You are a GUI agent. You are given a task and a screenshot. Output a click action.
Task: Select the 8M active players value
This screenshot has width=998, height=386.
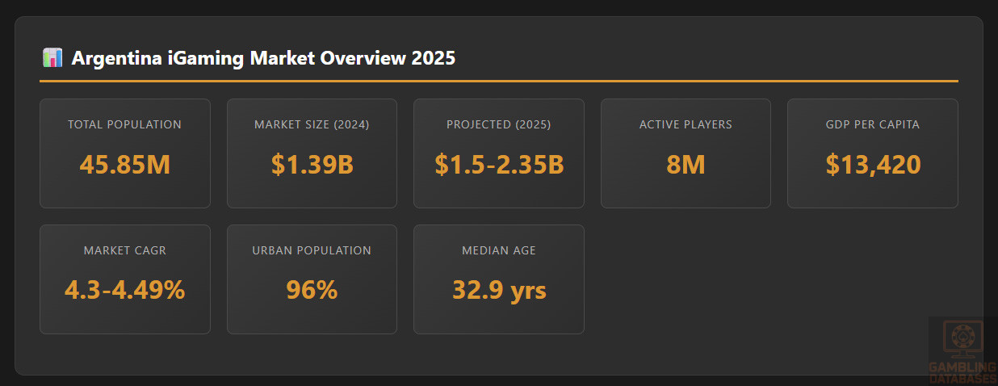pos(686,164)
